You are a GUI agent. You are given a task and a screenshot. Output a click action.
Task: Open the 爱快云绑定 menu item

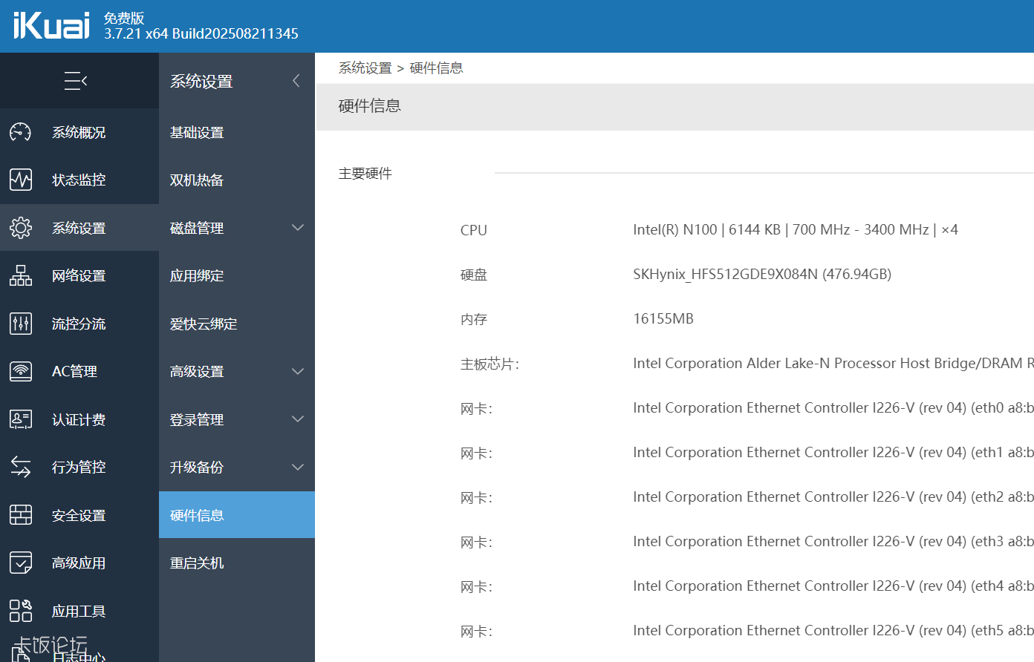click(x=204, y=324)
